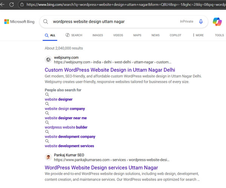Viewport: 226px width, 188px height.
Task: Click the Pankaj Kumar SEO profile favicon
Action: (48, 158)
